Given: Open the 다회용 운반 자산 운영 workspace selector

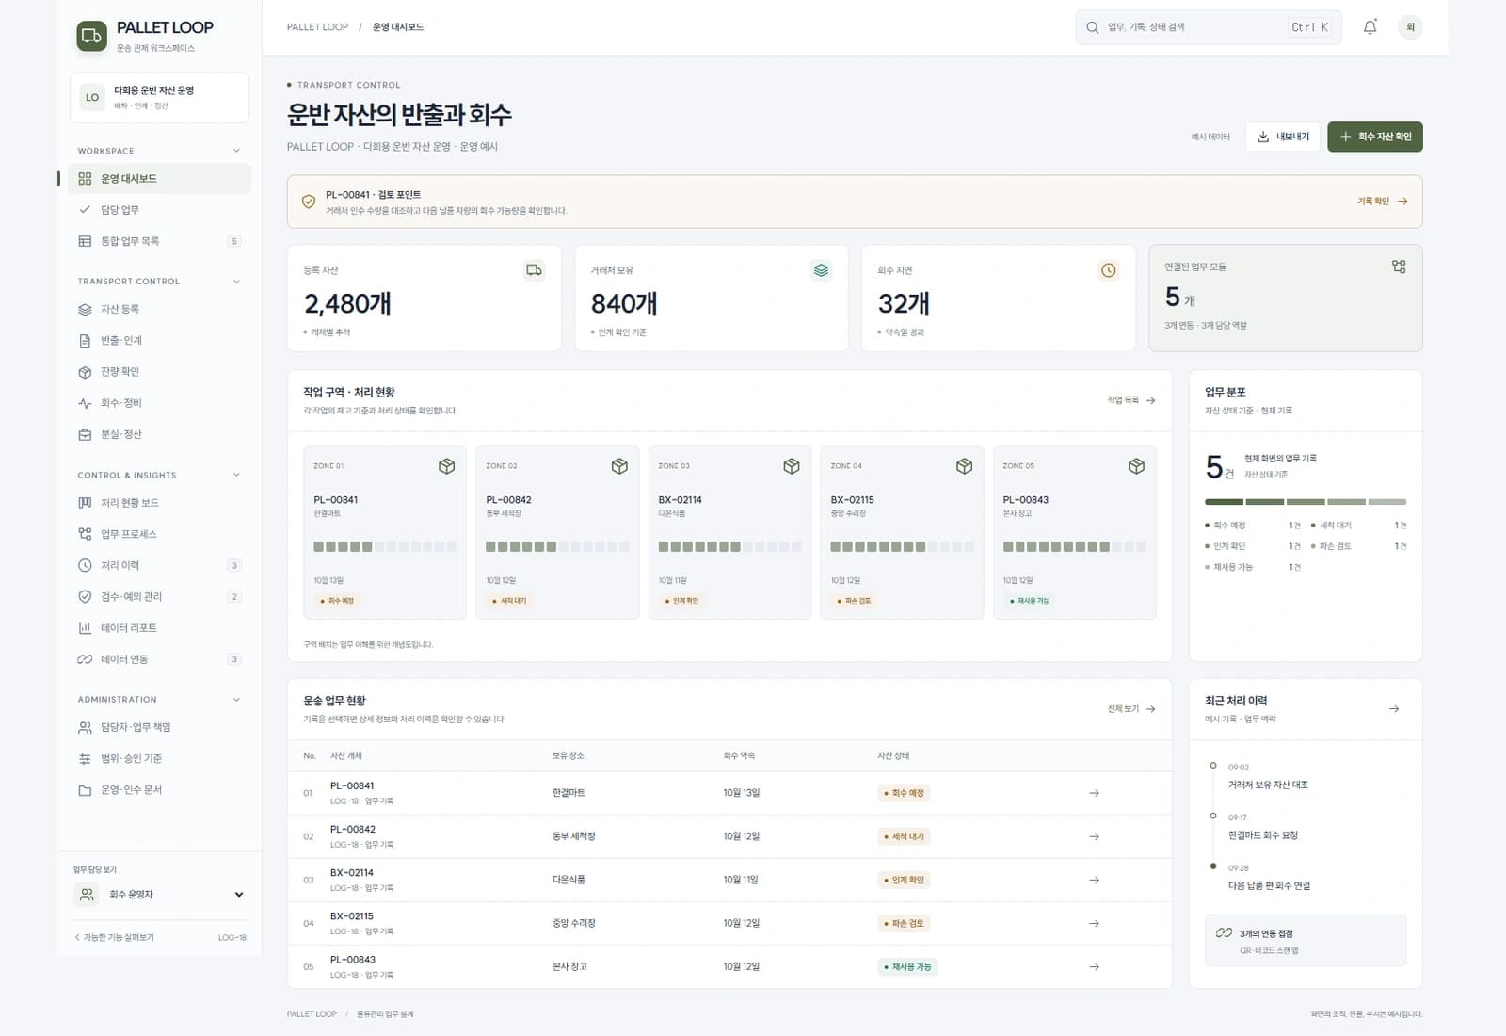Looking at the screenshot, I should point(159,97).
